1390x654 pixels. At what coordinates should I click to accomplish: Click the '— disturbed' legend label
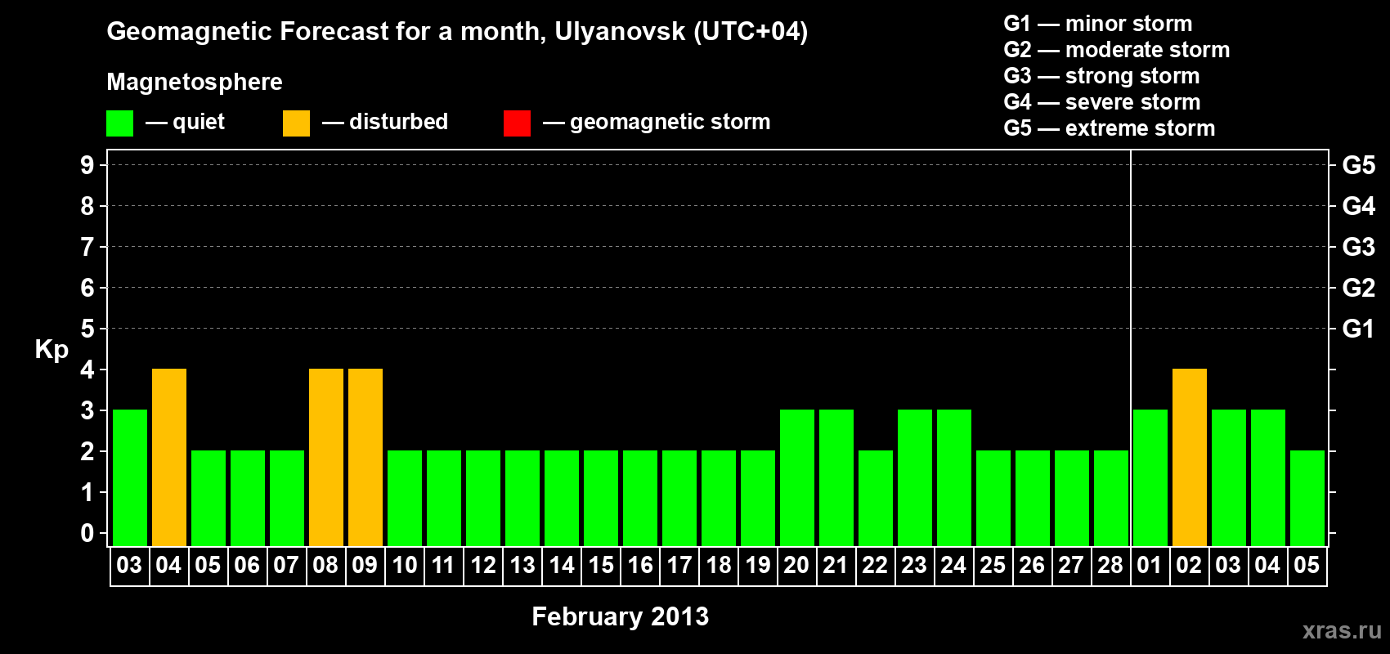click(x=385, y=122)
